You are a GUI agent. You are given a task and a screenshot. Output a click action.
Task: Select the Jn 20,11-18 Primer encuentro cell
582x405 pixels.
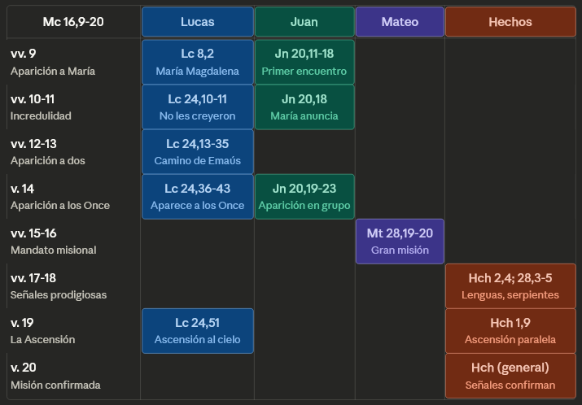[x=304, y=63]
